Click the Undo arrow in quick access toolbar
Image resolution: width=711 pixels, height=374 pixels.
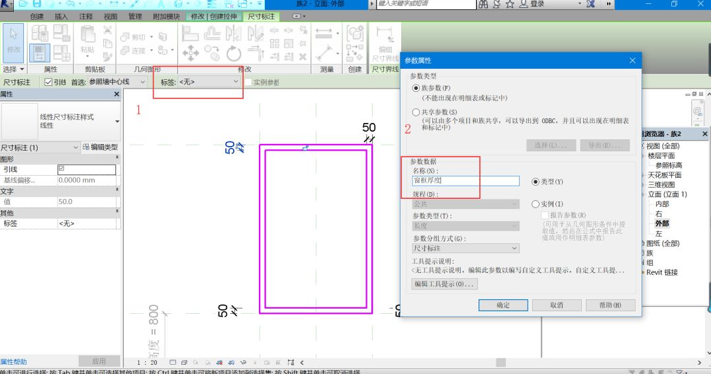point(70,4)
